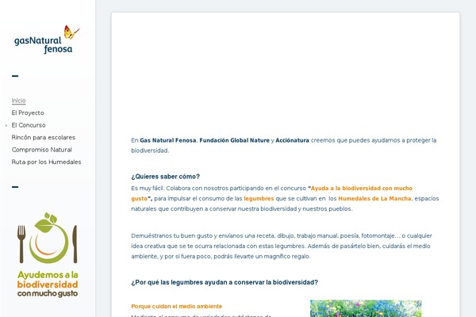
Task: Click the flower field photo thumbnail
Action: (366, 308)
